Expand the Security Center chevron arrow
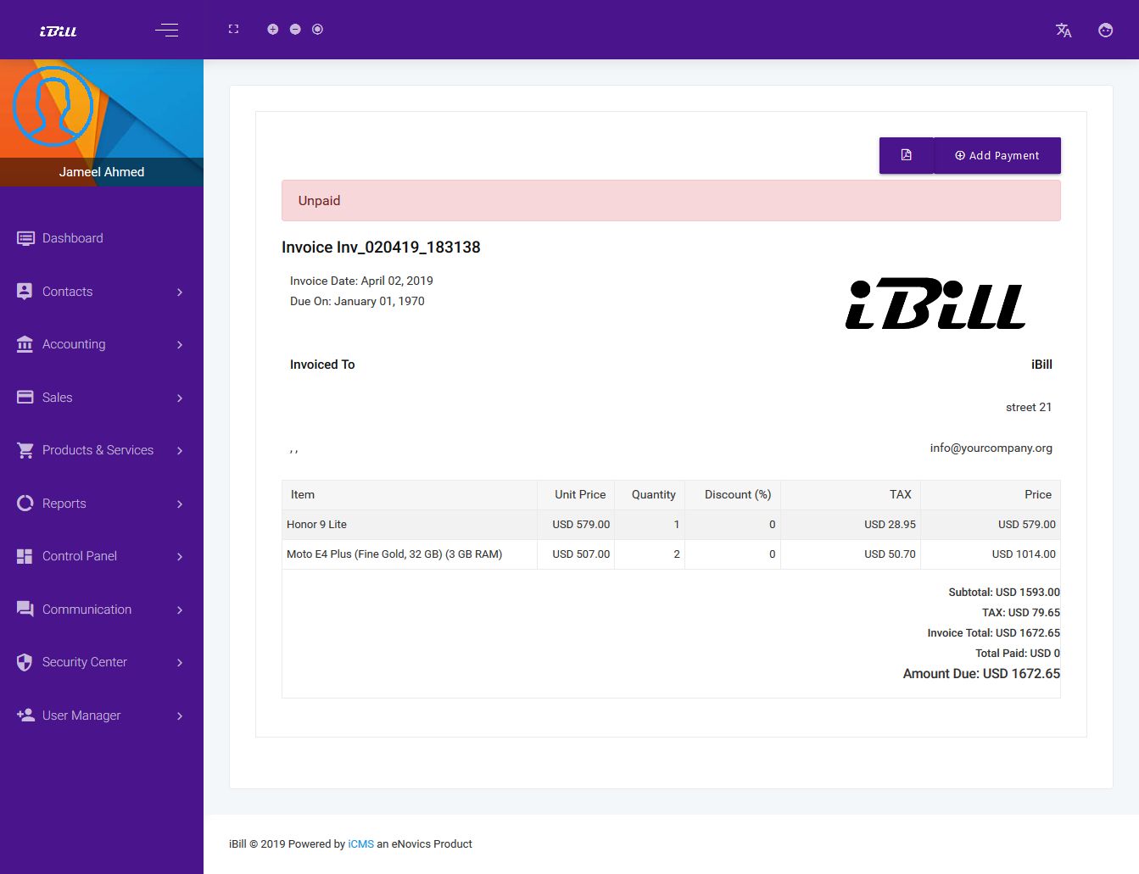 tap(180, 663)
